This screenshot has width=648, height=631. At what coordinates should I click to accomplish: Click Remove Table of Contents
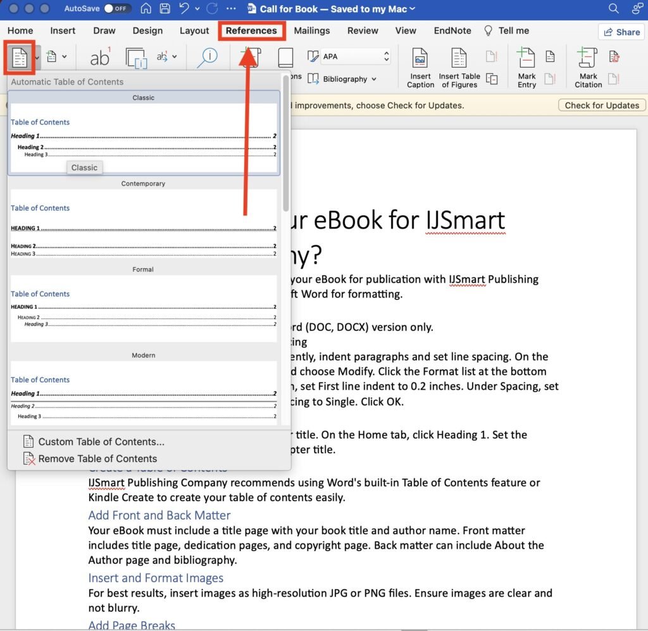click(97, 459)
